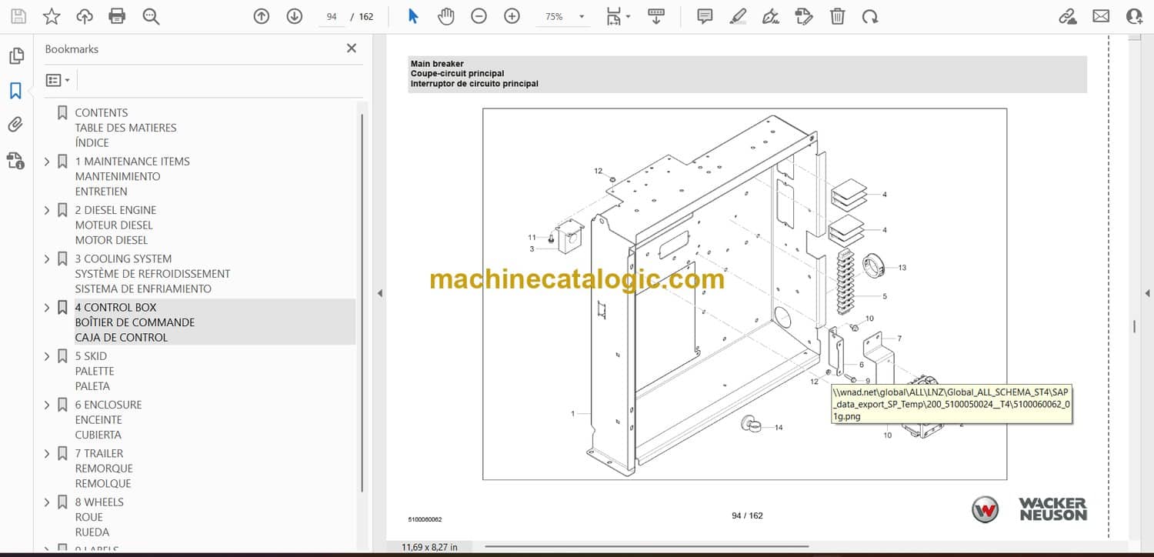This screenshot has width=1154, height=557.
Task: Click the print icon in toolbar
Action: coord(117,16)
